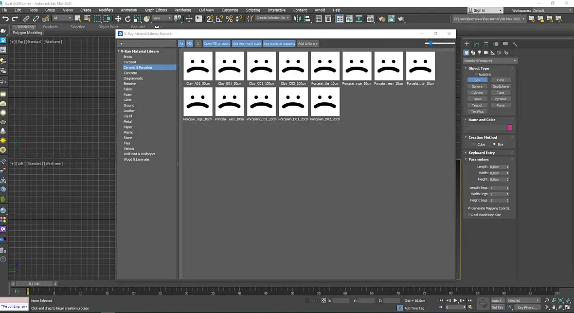Choose the Rectangular Selection Region icon
Screen dimensions: 574x313
97,18
